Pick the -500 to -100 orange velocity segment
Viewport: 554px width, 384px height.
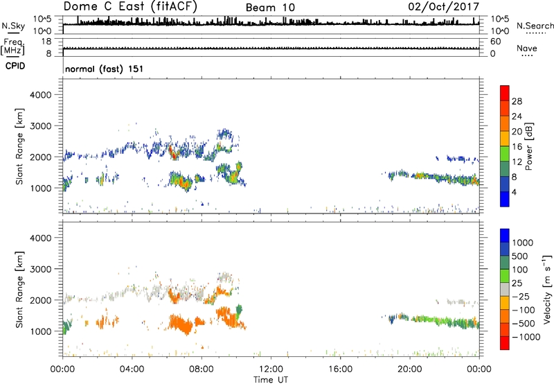coord(505,316)
